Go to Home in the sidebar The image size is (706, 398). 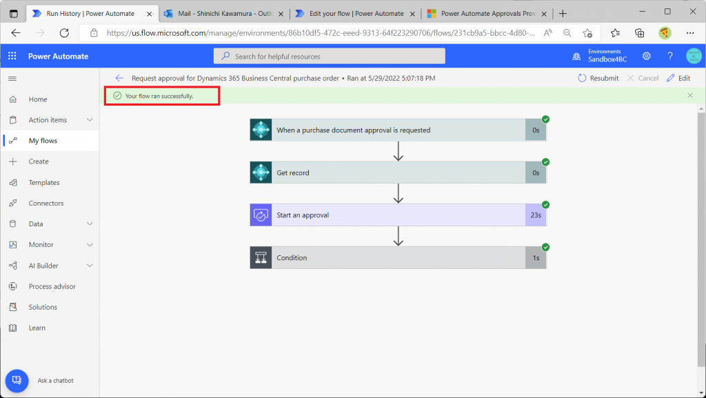(50, 99)
